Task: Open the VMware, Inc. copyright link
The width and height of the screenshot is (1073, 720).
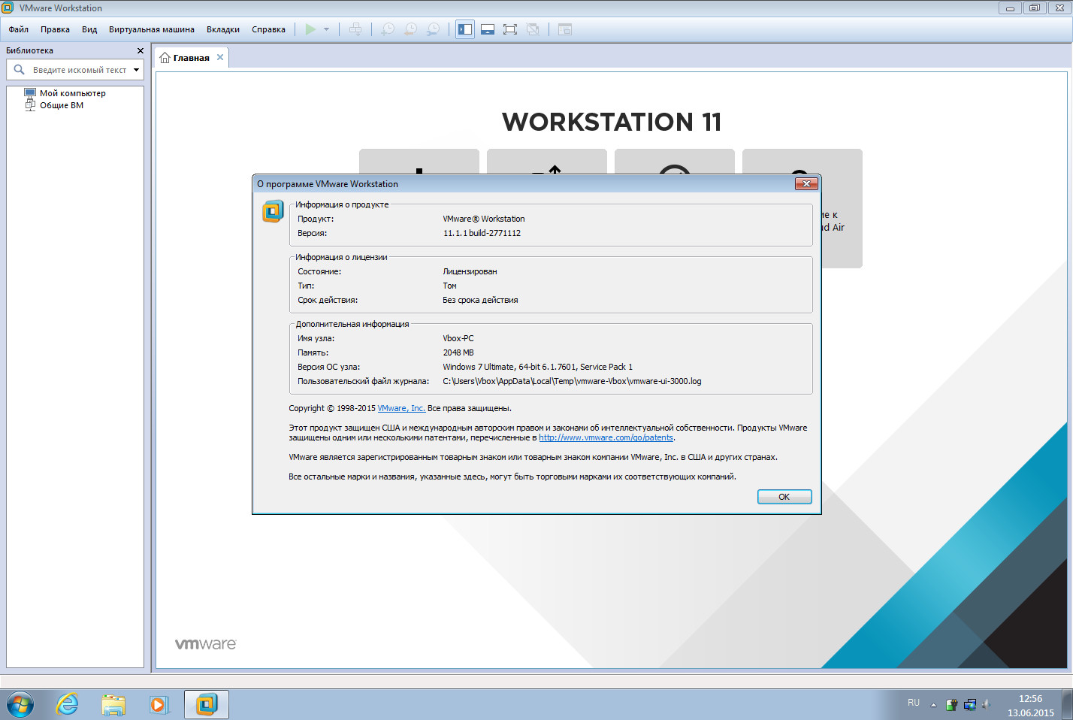Action: pos(401,408)
